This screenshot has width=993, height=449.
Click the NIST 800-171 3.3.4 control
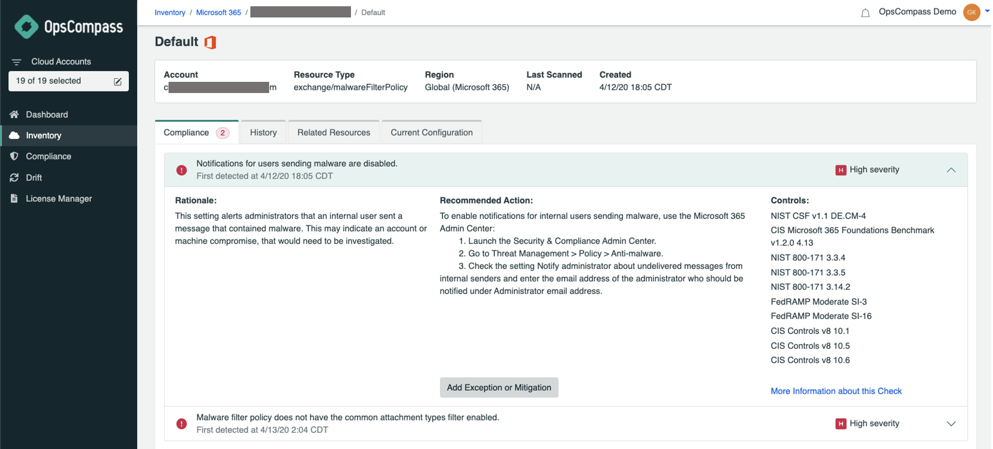[808, 258]
